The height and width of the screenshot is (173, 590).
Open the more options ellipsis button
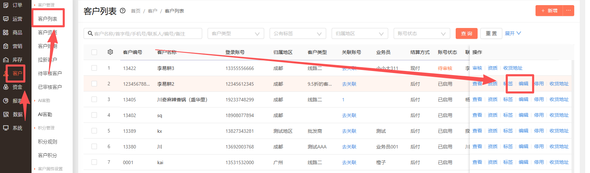(x=568, y=11)
